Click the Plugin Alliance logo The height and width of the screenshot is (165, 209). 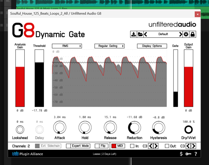pyautogui.click(x=28, y=154)
